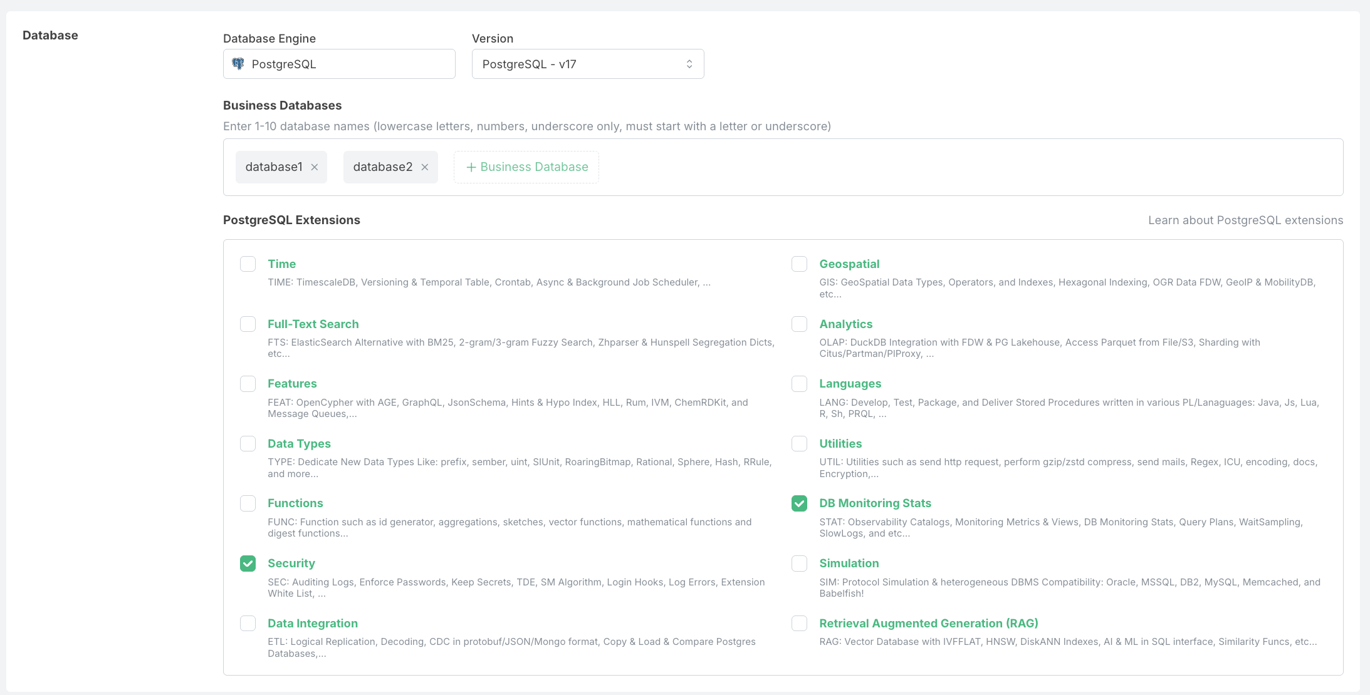Viewport: 1370px width, 695px height.
Task: Click the 'LANG: Develop, Test, Package' description
Action: [1069, 408]
